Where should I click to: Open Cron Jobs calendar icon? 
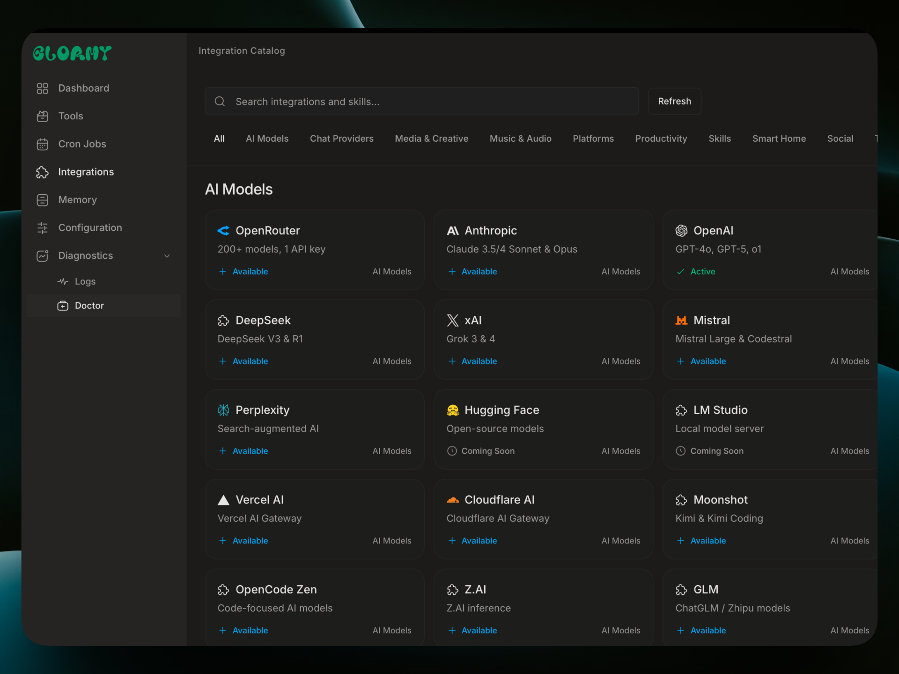43,144
